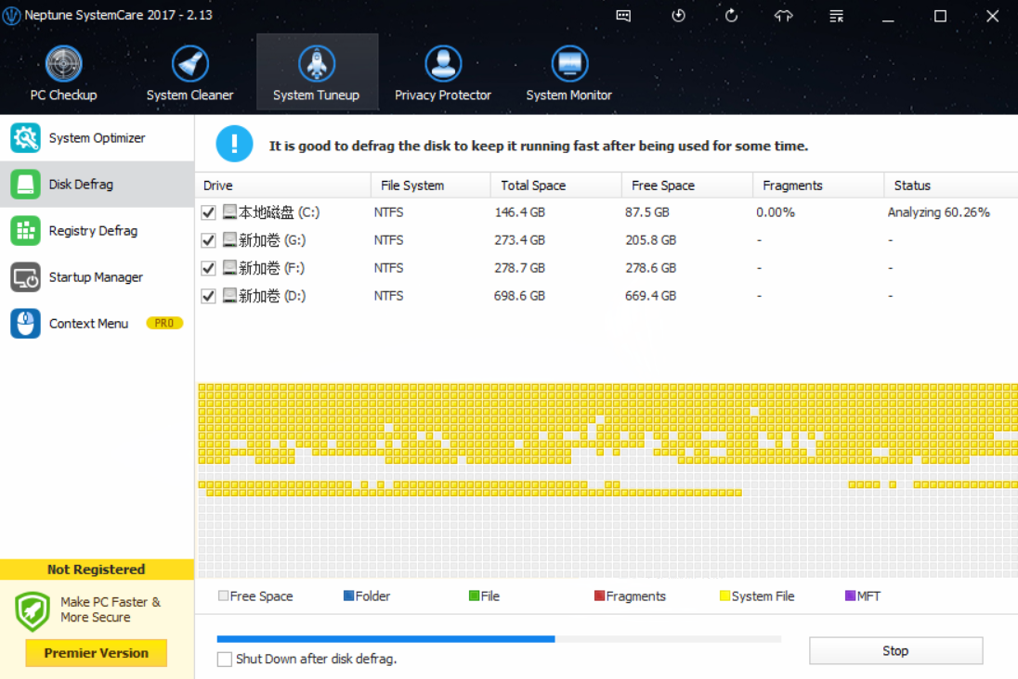Open the feedback message icon in title bar
Screen dimensions: 1018x679
click(623, 16)
